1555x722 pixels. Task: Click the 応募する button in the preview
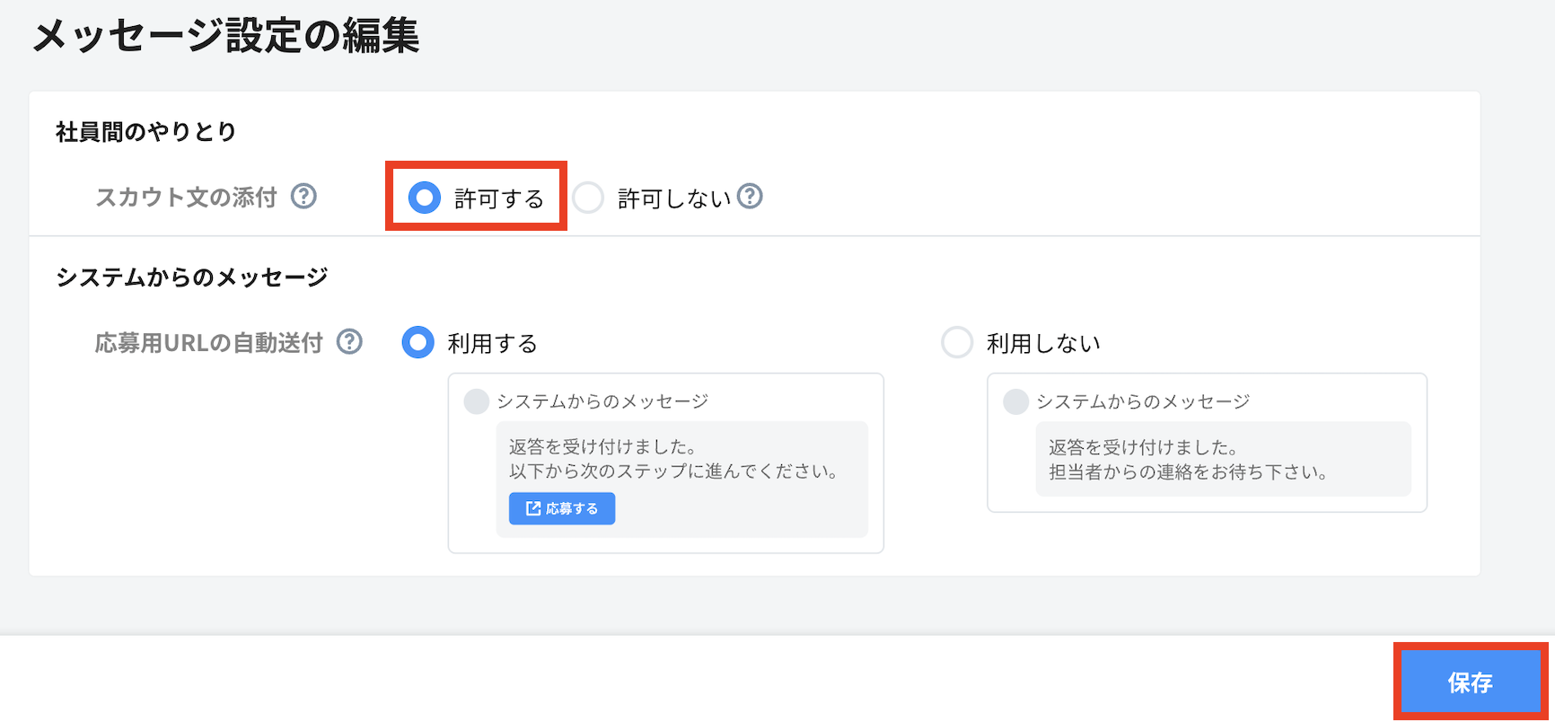click(x=562, y=508)
